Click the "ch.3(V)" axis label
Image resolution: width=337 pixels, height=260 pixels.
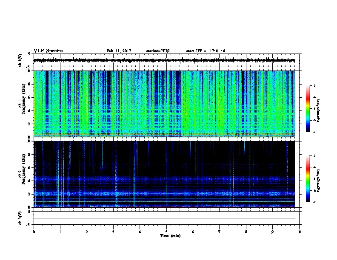[20, 218]
